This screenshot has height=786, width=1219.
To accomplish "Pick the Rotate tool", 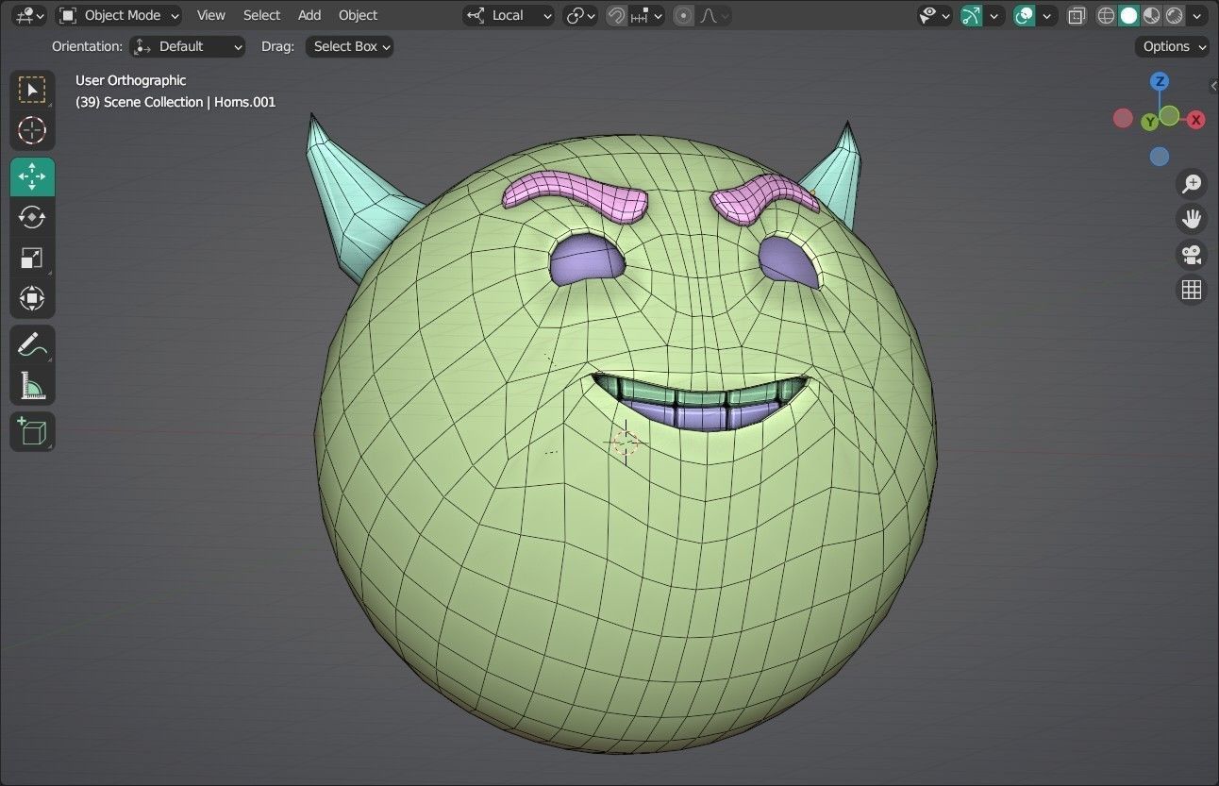I will pos(32,217).
